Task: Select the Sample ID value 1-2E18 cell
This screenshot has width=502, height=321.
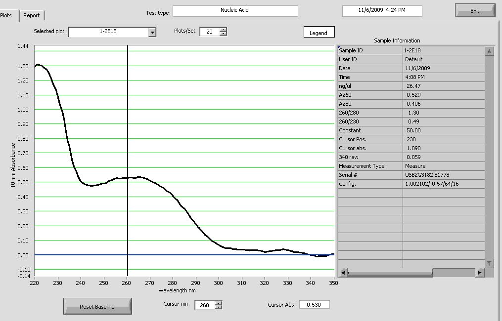Action: [444, 50]
